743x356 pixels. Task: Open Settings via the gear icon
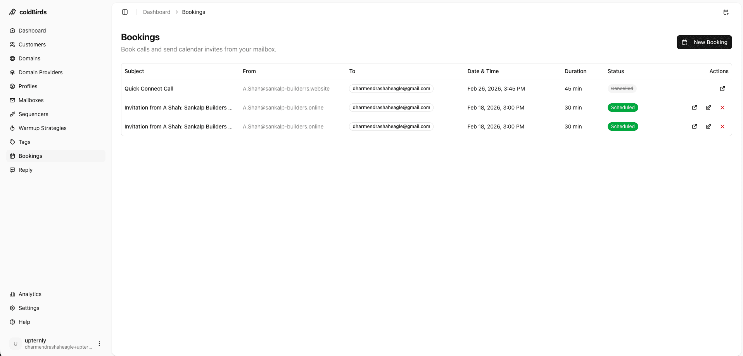(x=12, y=308)
